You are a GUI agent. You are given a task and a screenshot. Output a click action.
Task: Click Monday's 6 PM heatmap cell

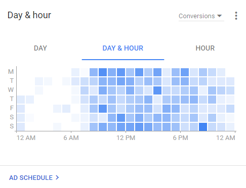(185, 72)
